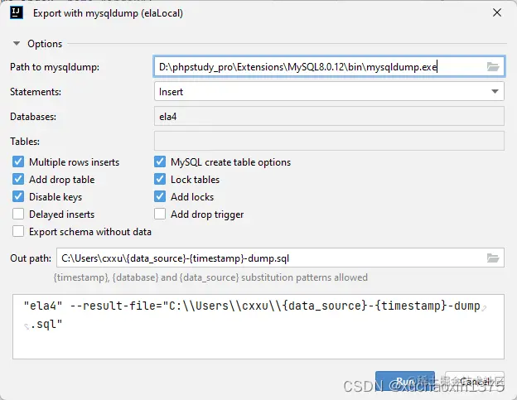Disable the Disable keys checkbox
This screenshot has height=400, width=517.
pos(18,197)
